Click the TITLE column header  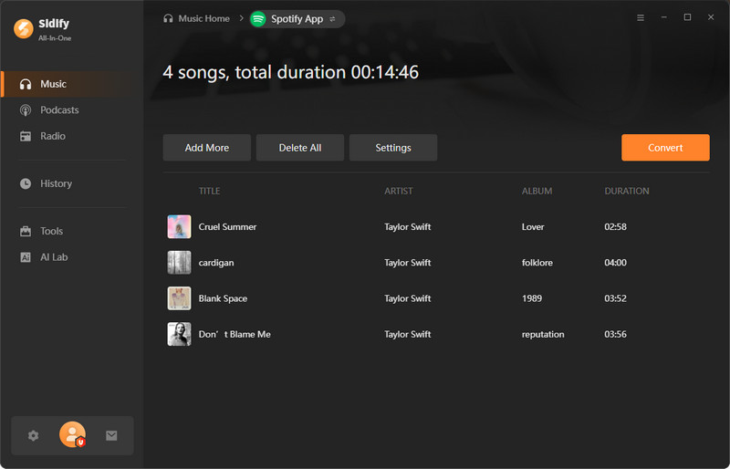(210, 191)
